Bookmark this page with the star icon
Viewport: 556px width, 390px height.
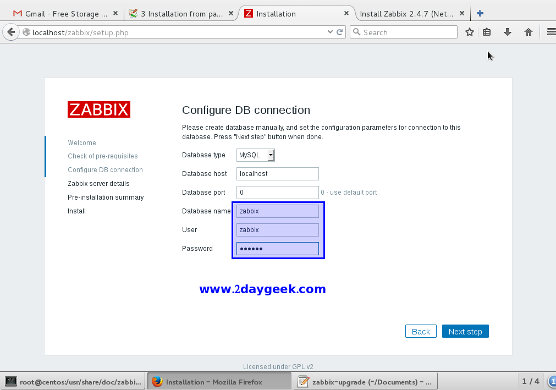tap(470, 32)
